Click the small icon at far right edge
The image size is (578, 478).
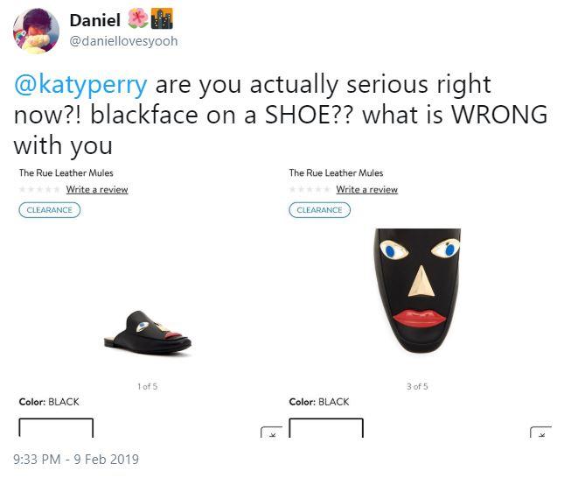click(x=541, y=432)
